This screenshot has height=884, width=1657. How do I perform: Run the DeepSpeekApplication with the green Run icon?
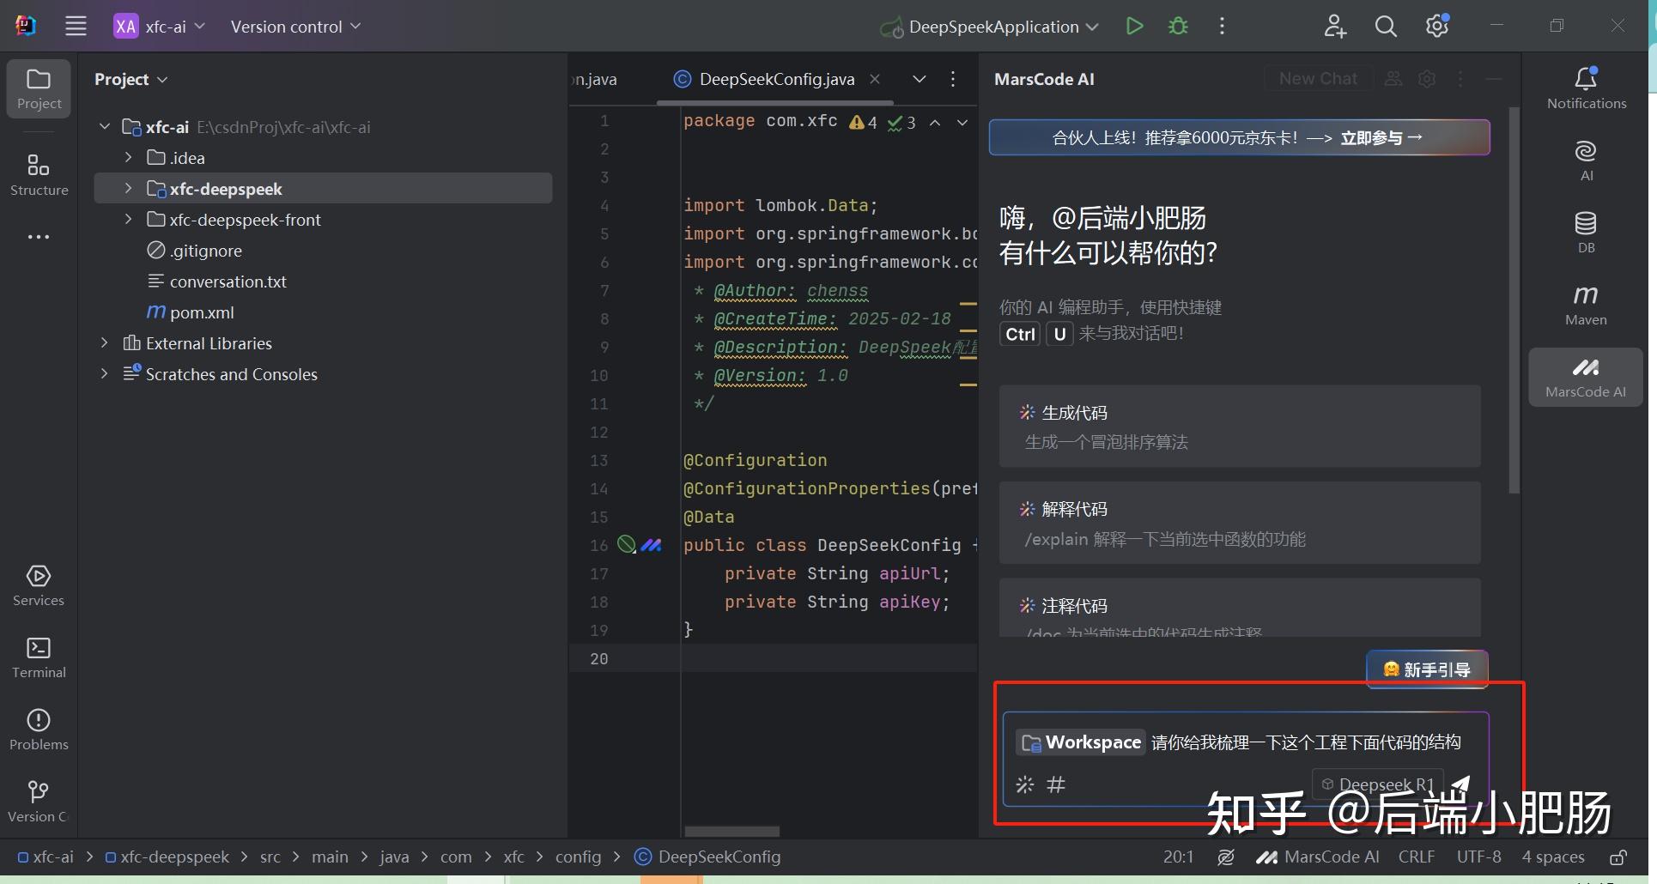coord(1133,26)
